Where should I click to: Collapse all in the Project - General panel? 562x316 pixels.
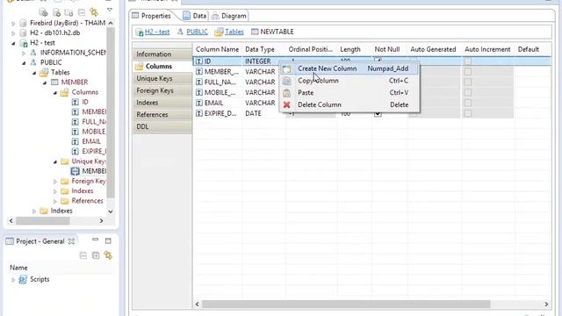[x=83, y=255]
